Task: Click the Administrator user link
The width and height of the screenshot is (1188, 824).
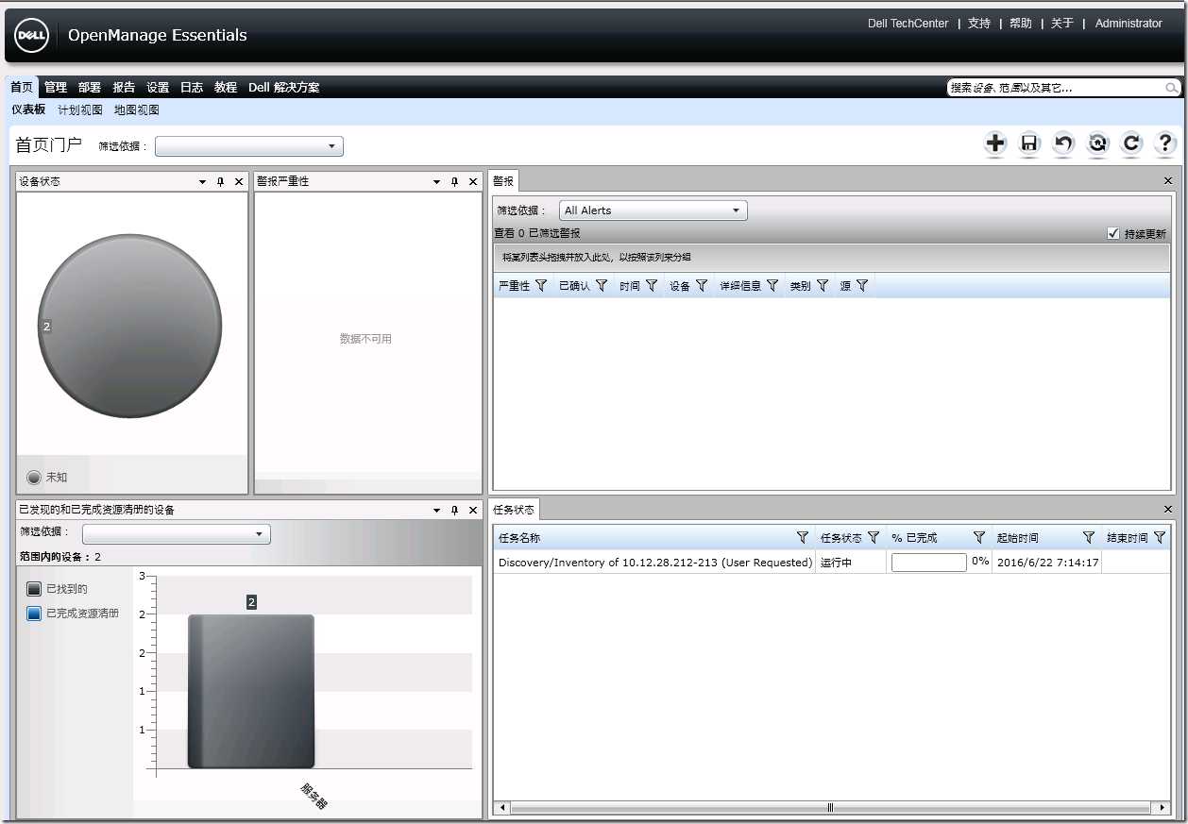Action: (1129, 24)
